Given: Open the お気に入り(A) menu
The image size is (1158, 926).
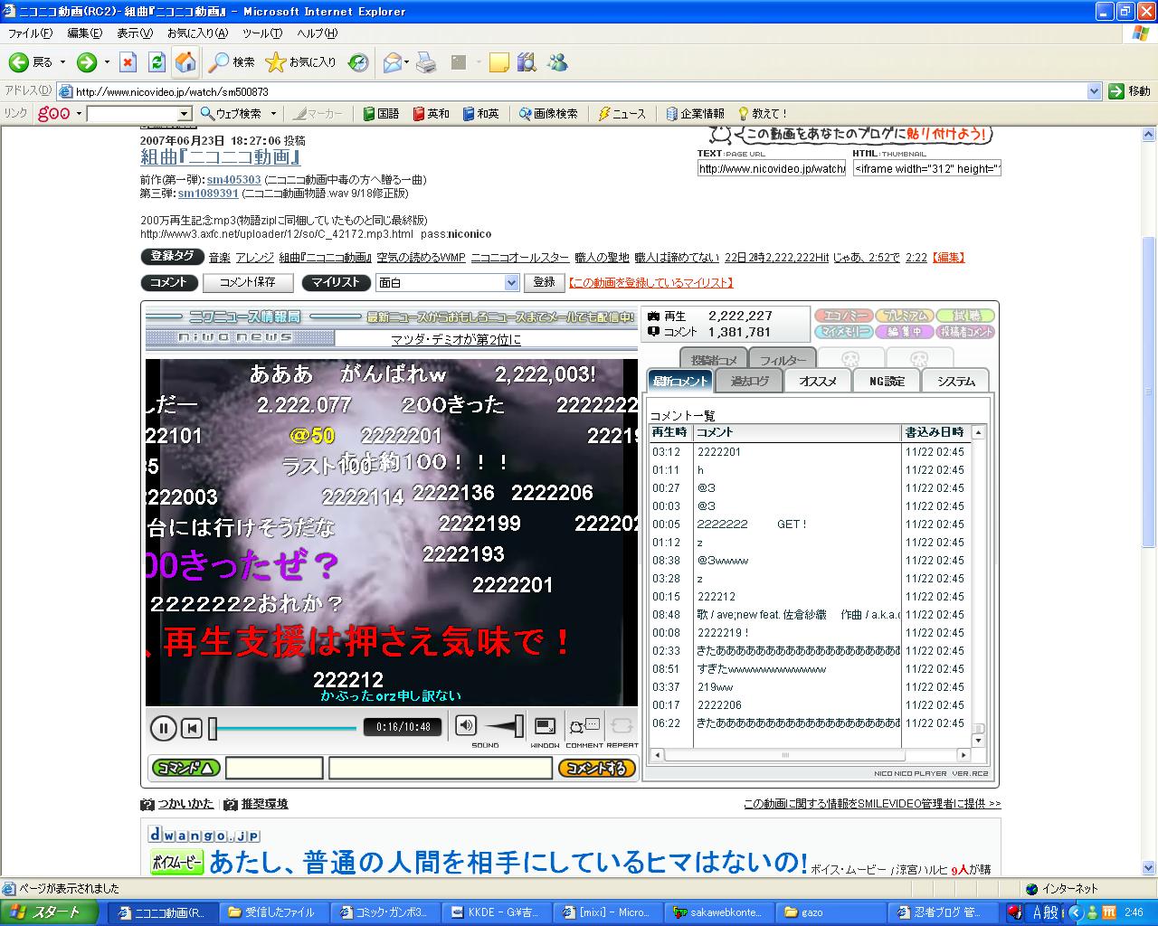Looking at the screenshot, I should (197, 33).
